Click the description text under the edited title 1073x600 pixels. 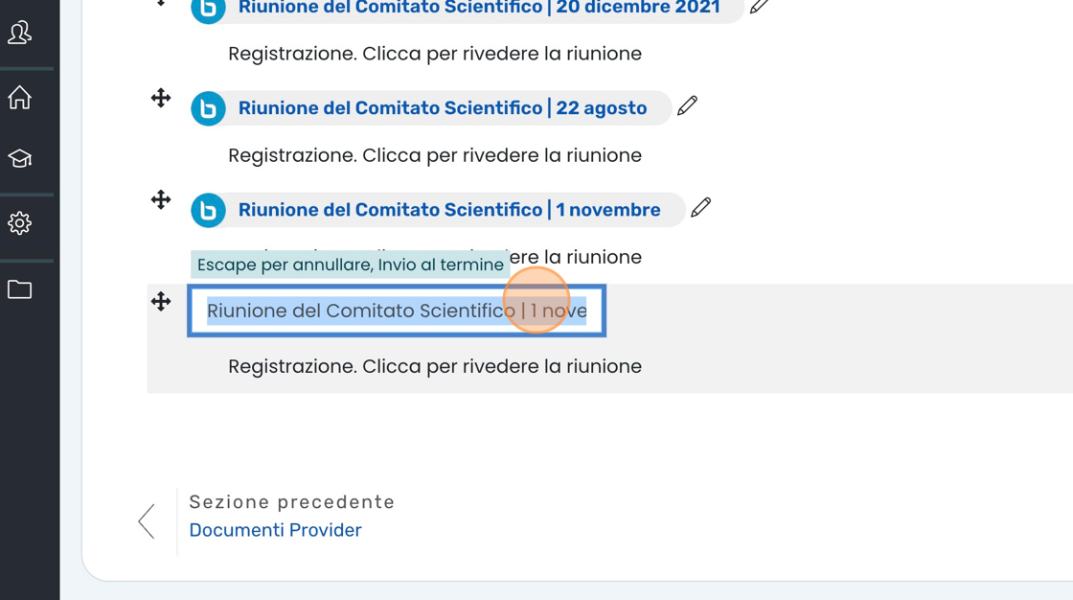point(434,366)
